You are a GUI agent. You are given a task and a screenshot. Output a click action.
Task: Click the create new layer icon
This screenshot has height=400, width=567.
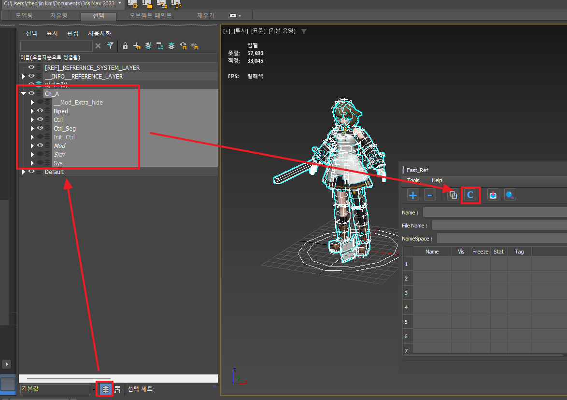coord(137,46)
